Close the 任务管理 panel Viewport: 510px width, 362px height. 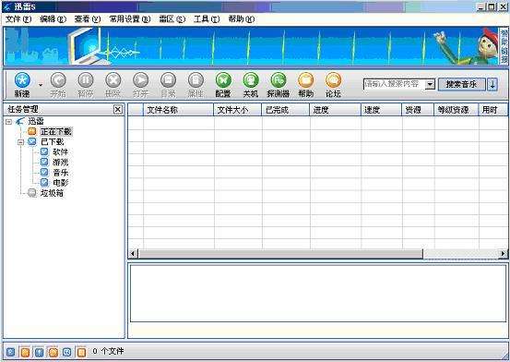118,110
